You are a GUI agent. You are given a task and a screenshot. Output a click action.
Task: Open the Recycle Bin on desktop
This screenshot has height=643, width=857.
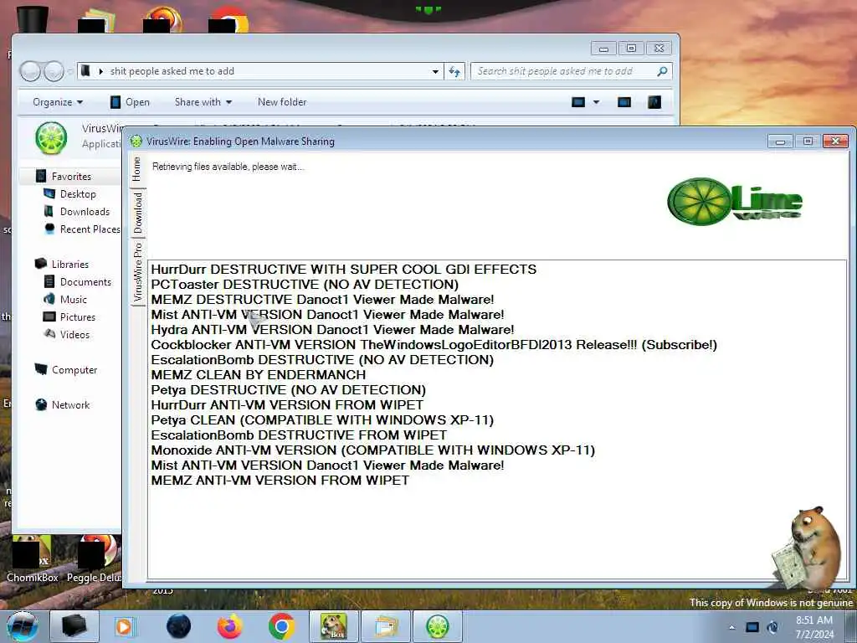coord(33,18)
